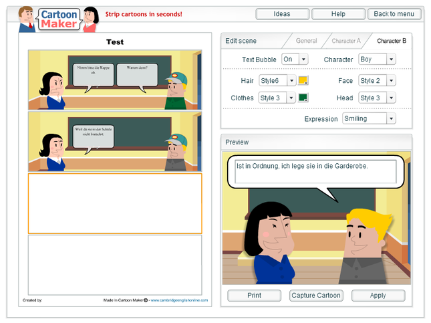The height and width of the screenshot is (323, 431).
Task: Click Capture Cartoon button
Action: point(316,296)
